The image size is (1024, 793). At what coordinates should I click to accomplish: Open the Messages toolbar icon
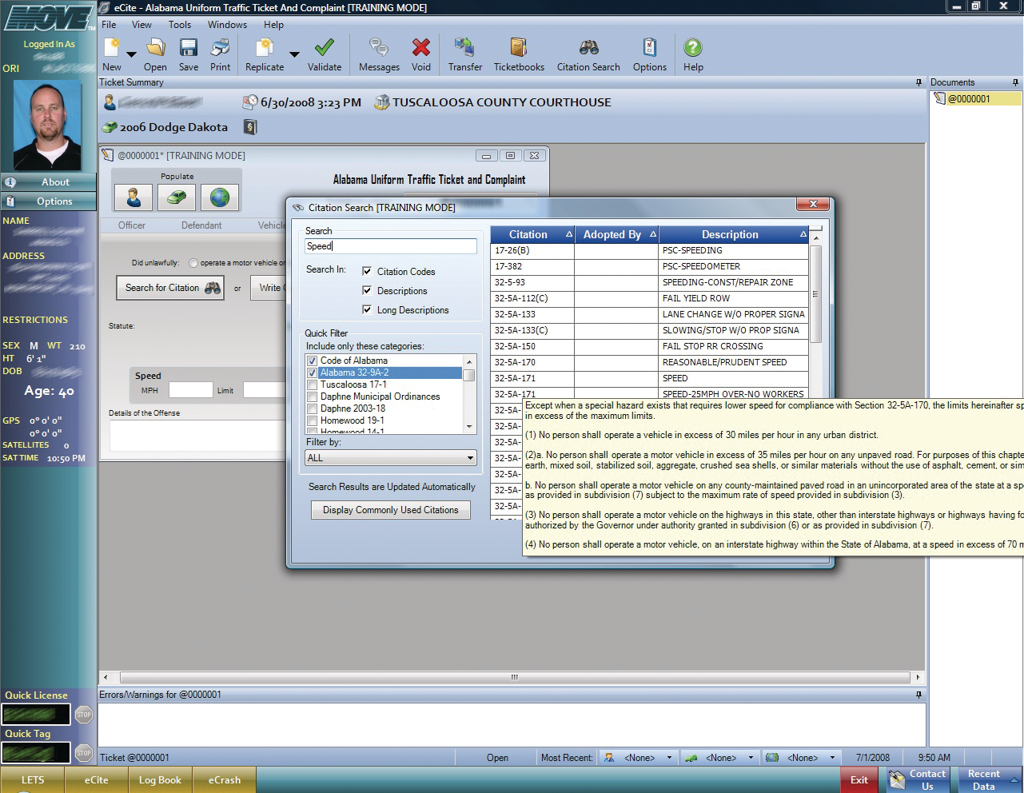379,48
